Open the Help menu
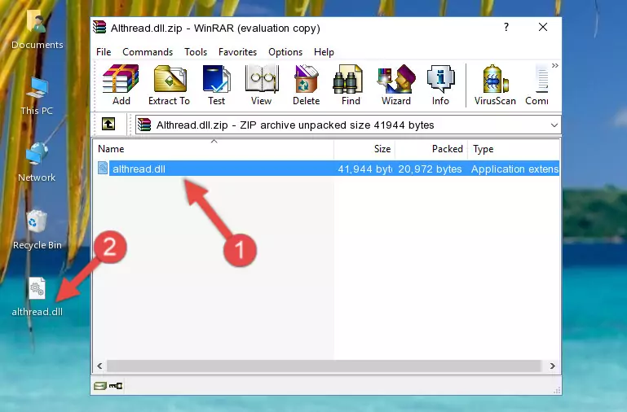Viewport: 627px width, 412px height. (324, 52)
